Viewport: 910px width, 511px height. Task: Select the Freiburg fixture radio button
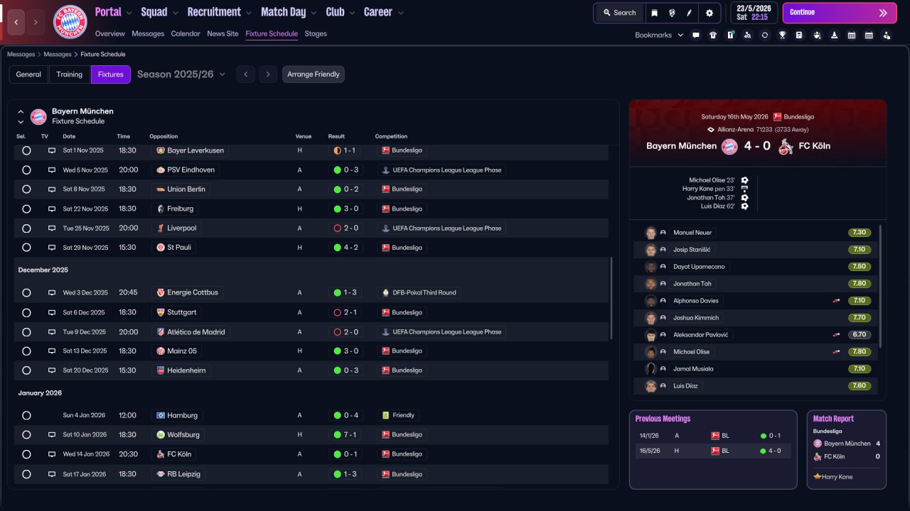(26, 209)
